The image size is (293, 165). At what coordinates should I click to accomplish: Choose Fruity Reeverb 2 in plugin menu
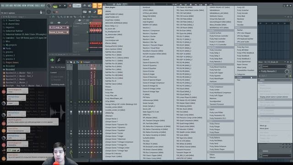(x=216, y=61)
